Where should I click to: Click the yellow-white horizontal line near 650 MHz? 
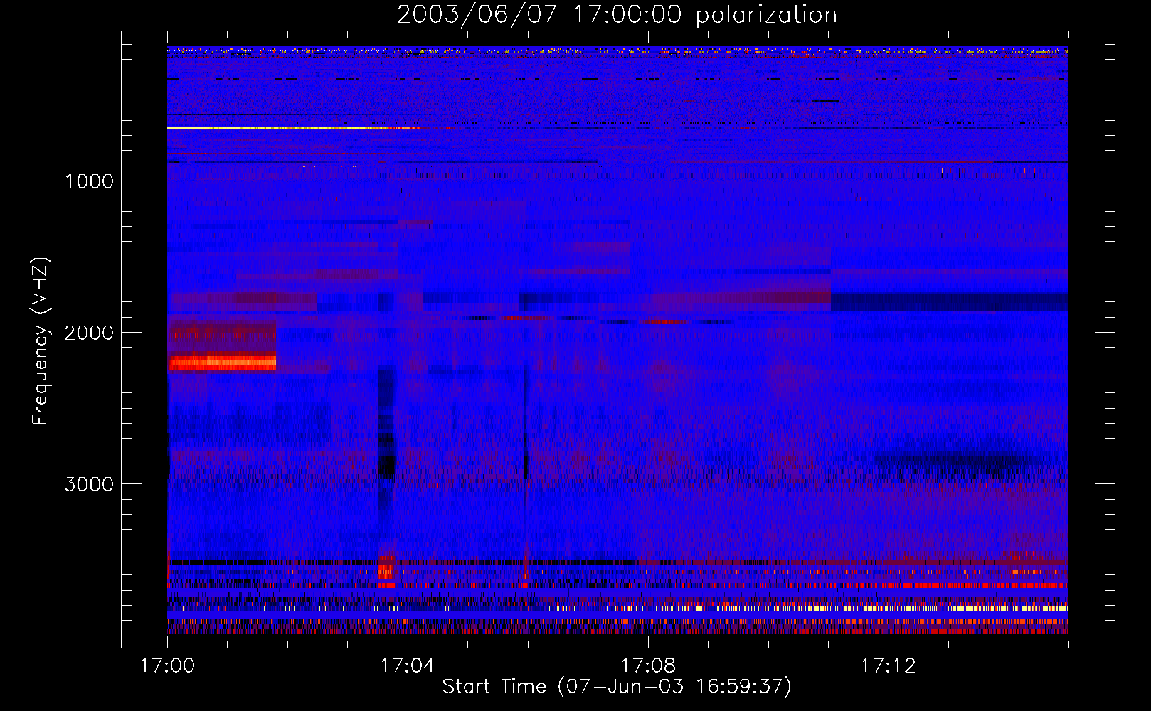[293, 128]
